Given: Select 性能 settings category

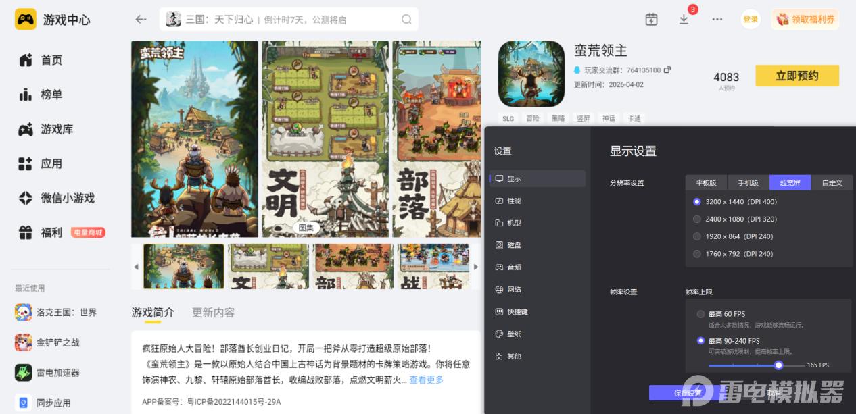Looking at the screenshot, I should 538,201.
